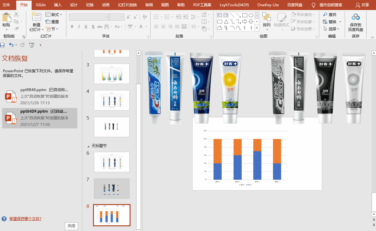Screen dimensions: 376x231
Task: Select recovered file ppt84DF.pptm
Action: (40, 118)
